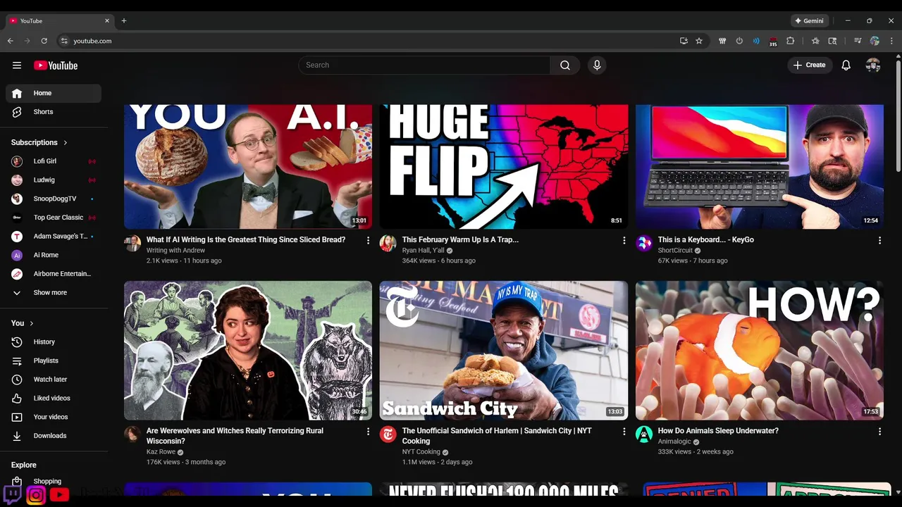This screenshot has height=507, width=902.
Task: Open options for This February Warm Up video
Action: (x=624, y=240)
